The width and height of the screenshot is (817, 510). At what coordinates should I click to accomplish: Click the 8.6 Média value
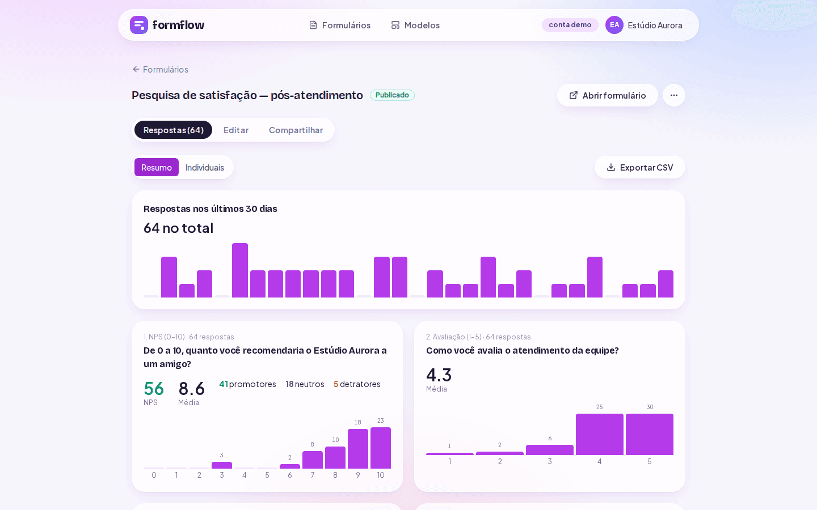pos(191,389)
